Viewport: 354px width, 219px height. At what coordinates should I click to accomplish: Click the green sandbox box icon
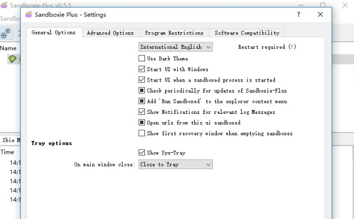[x=12, y=59]
